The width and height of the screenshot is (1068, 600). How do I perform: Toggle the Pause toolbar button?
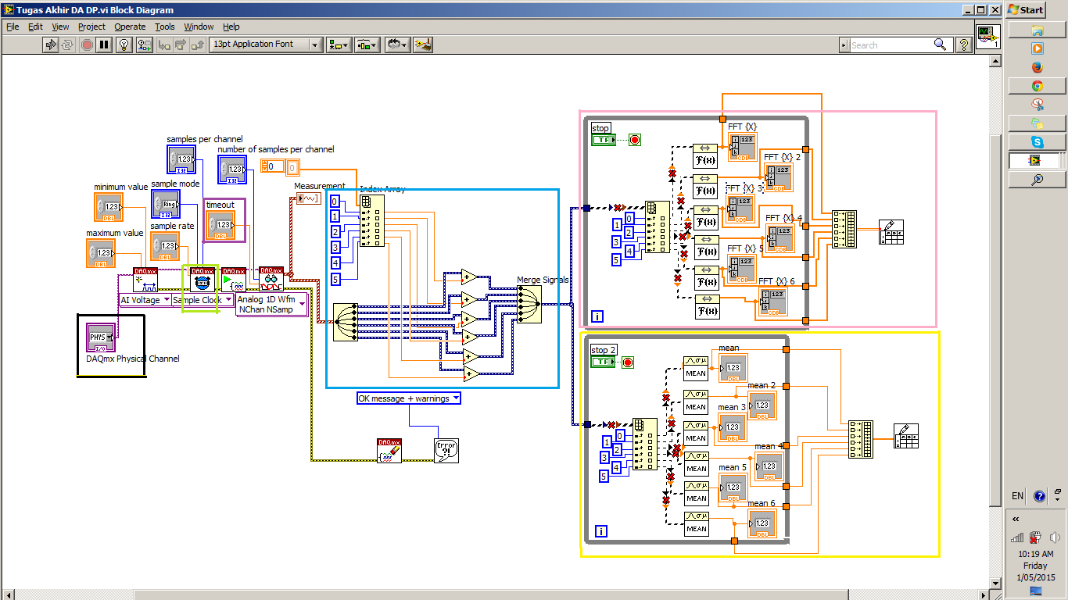click(x=104, y=45)
